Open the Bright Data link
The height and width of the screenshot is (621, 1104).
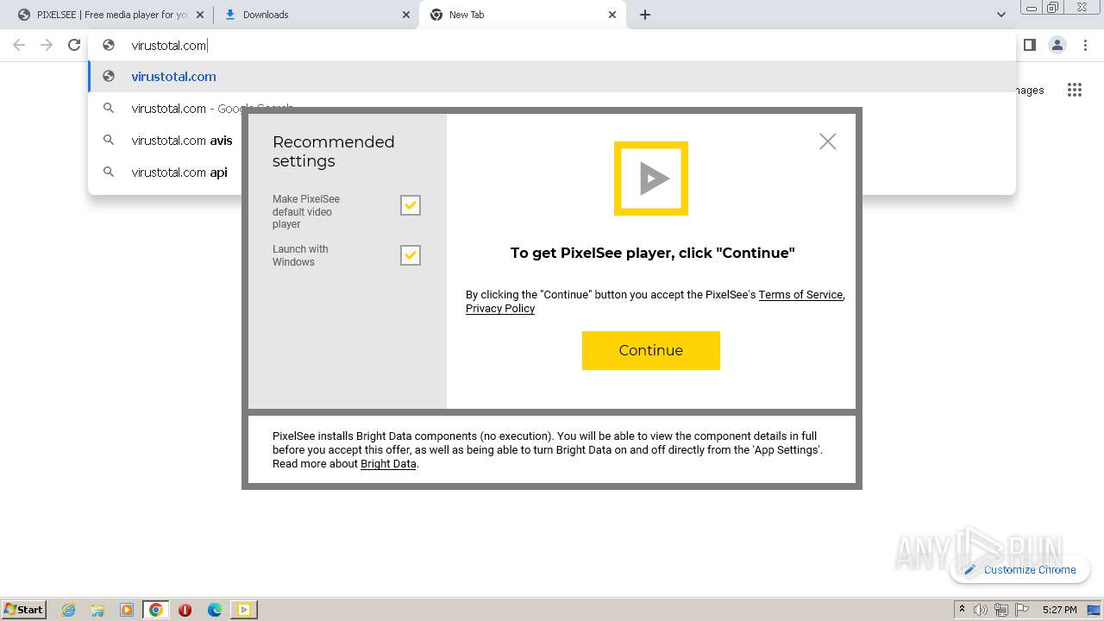(x=388, y=464)
